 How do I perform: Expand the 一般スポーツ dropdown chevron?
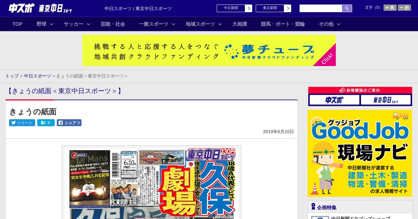click(x=173, y=24)
